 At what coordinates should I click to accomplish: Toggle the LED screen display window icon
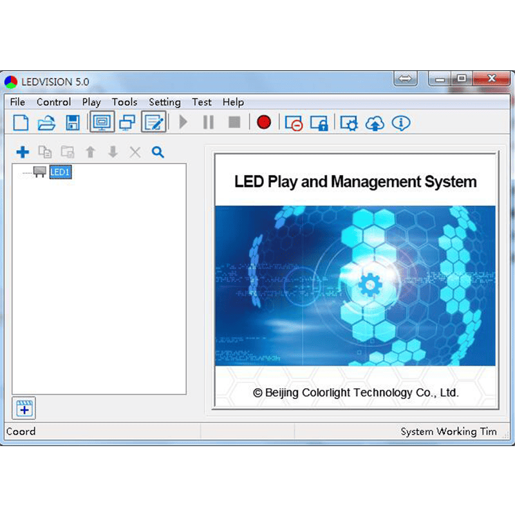tap(102, 122)
